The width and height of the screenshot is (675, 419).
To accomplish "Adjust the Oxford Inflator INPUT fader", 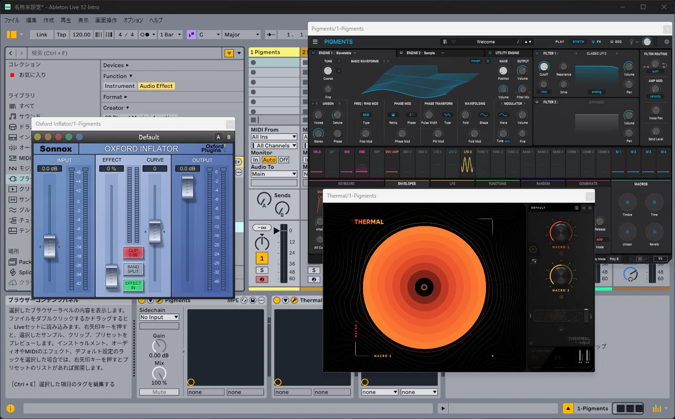I will [49, 246].
